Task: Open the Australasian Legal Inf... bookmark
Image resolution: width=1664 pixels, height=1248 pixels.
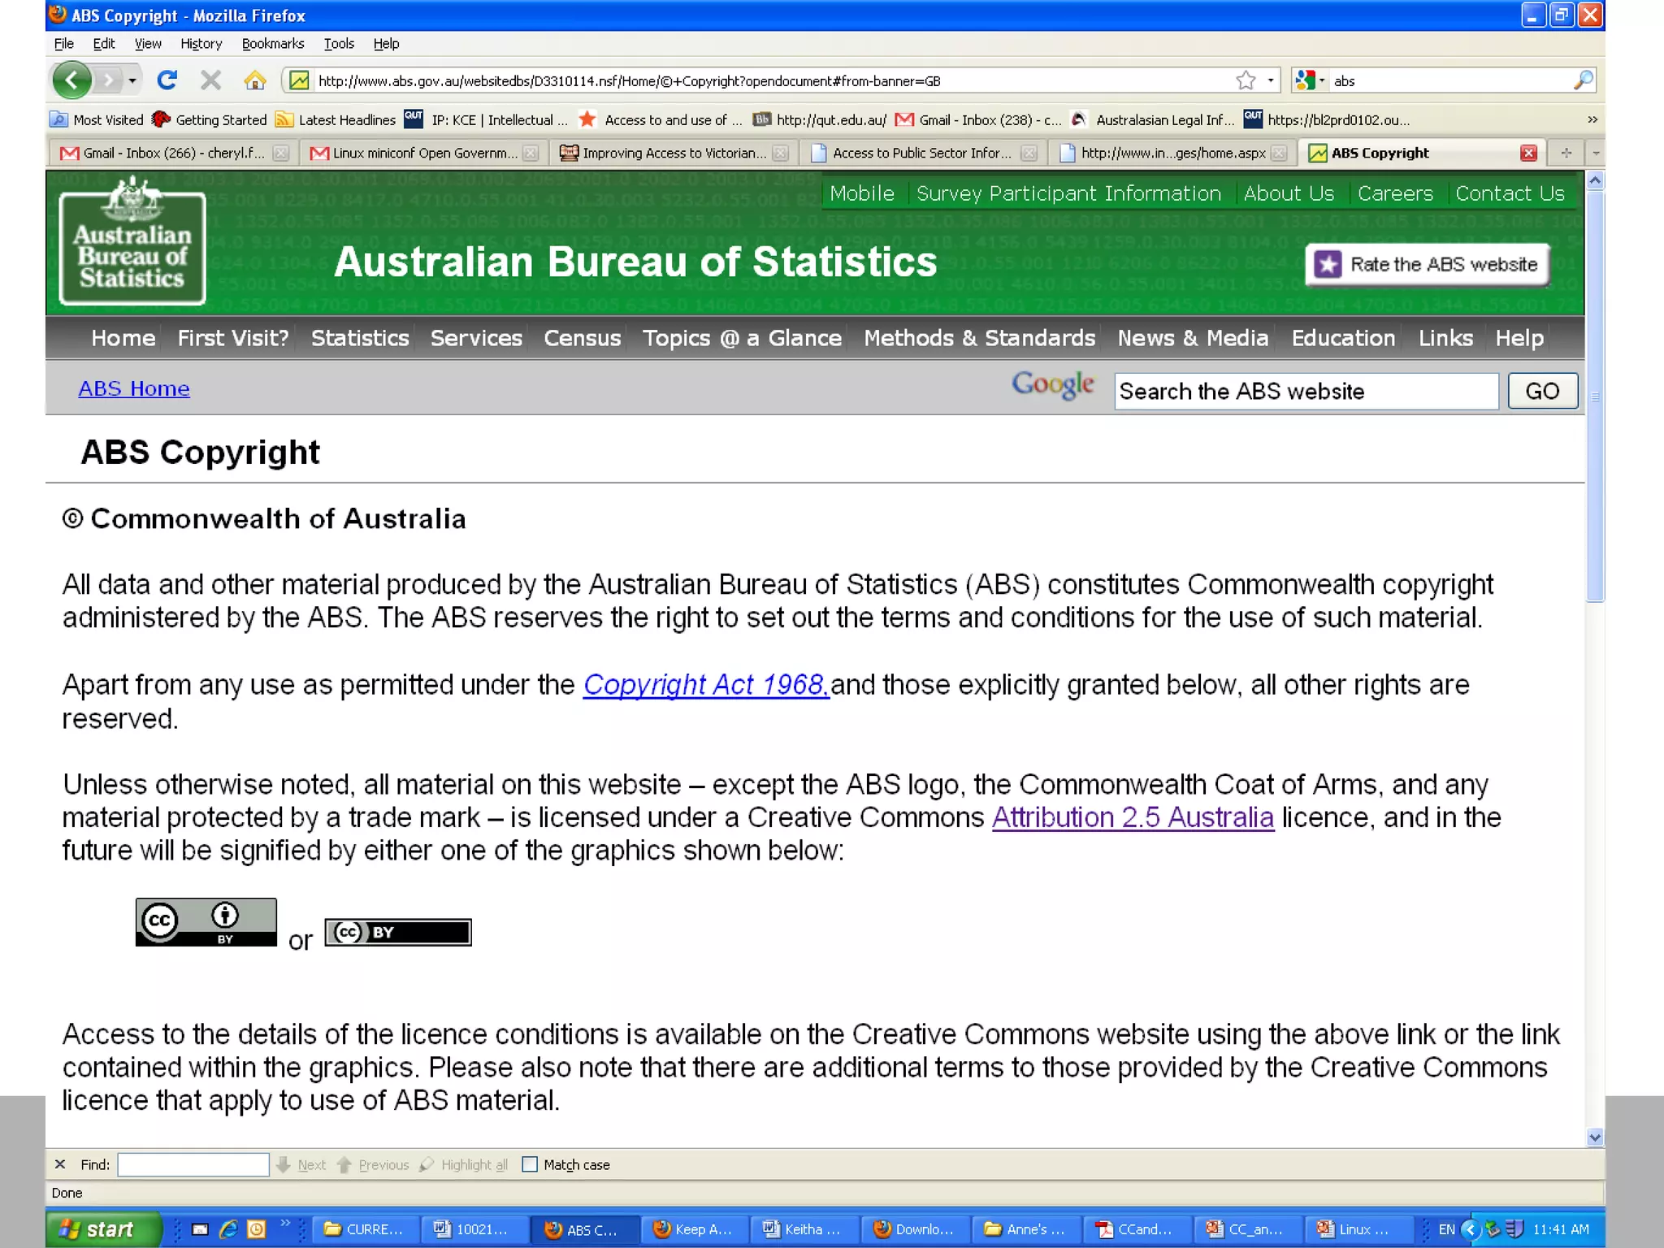Action: click(x=1154, y=119)
